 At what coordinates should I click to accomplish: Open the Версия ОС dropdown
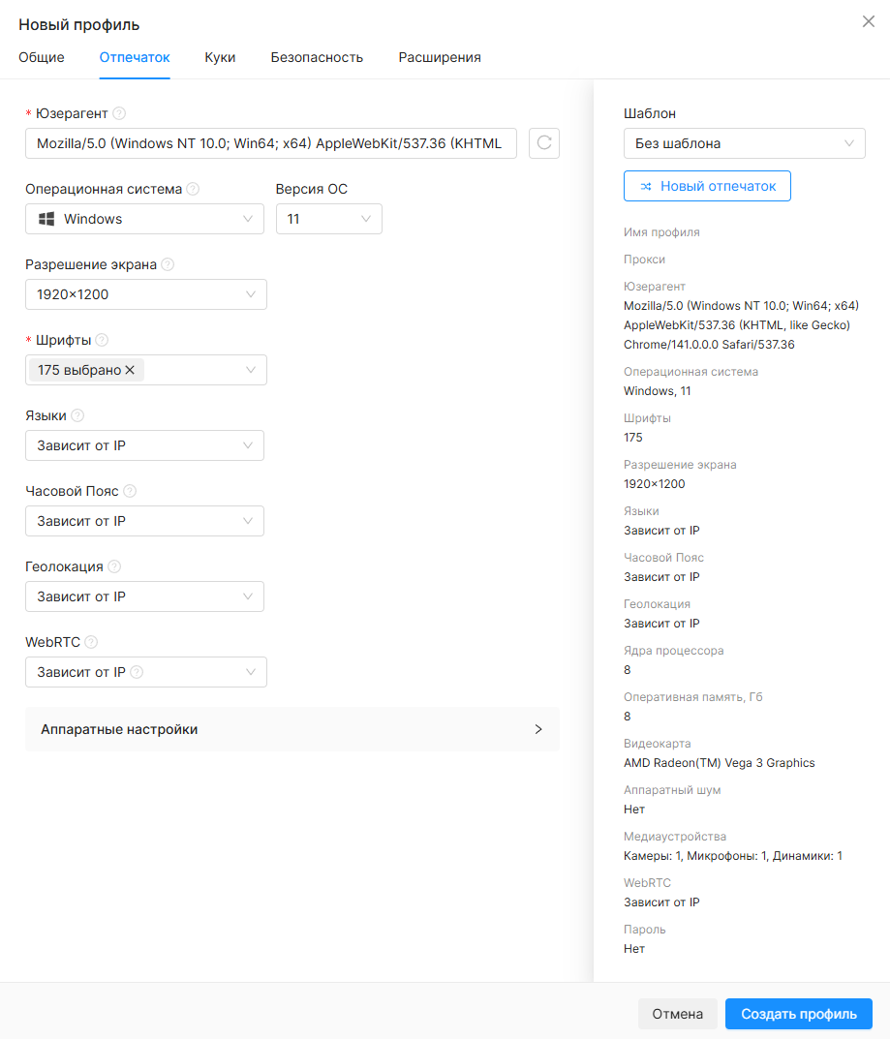tap(328, 219)
